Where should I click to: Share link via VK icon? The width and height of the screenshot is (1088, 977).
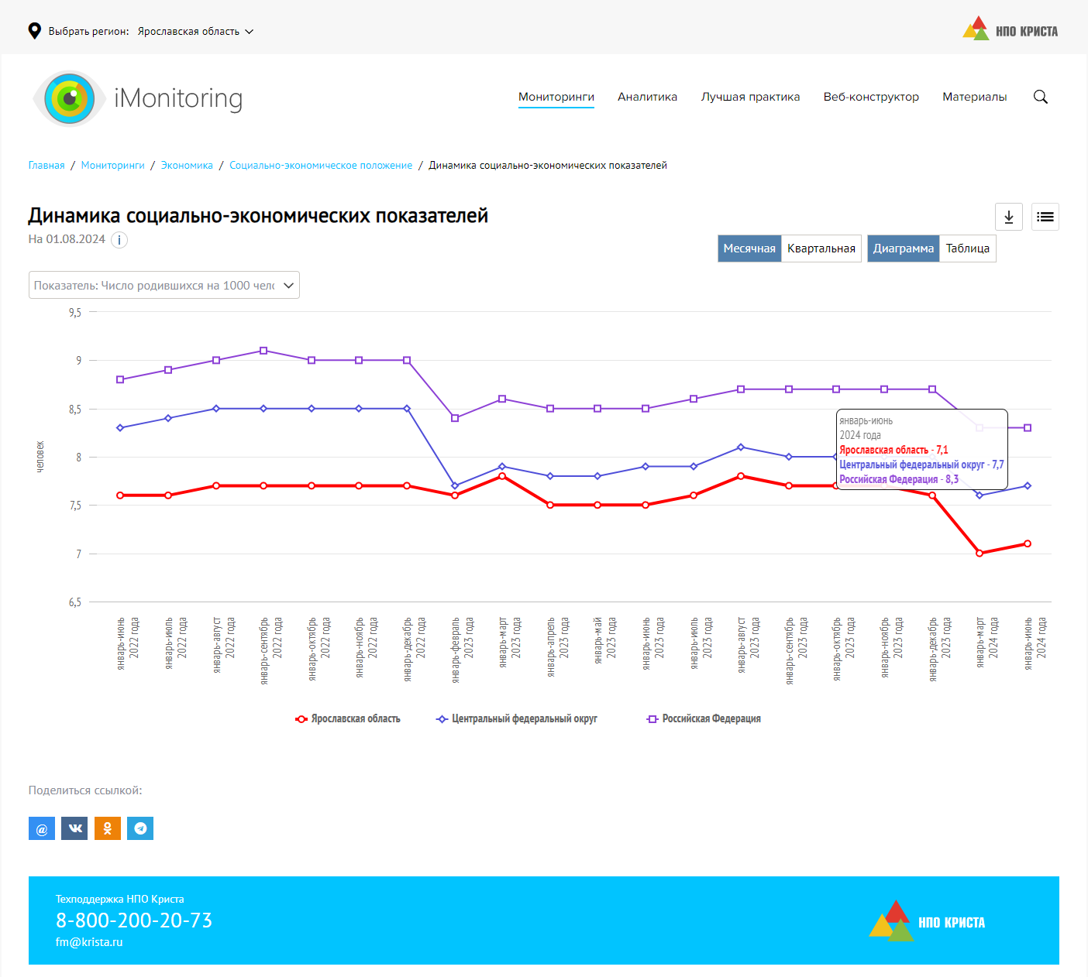click(x=74, y=828)
